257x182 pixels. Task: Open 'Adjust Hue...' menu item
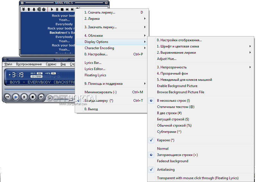pyautogui.click(x=201, y=59)
